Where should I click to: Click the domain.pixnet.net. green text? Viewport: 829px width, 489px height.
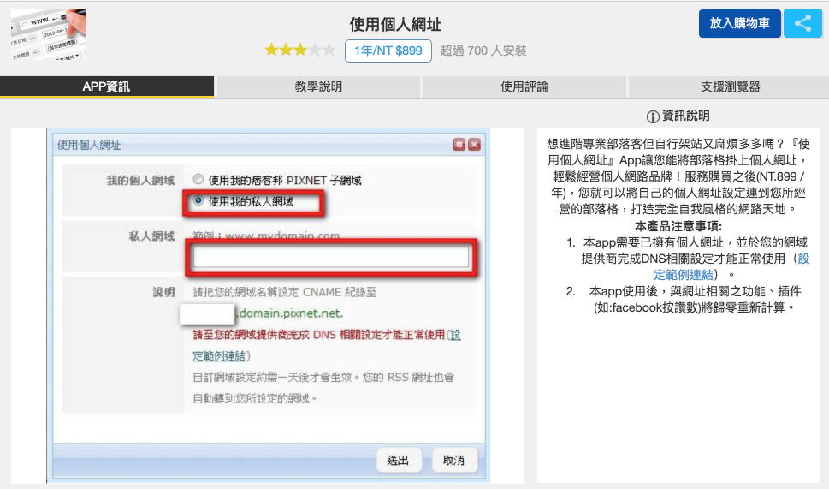289,313
